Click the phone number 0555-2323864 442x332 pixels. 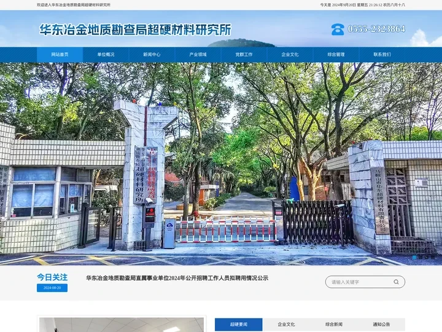coord(376,29)
